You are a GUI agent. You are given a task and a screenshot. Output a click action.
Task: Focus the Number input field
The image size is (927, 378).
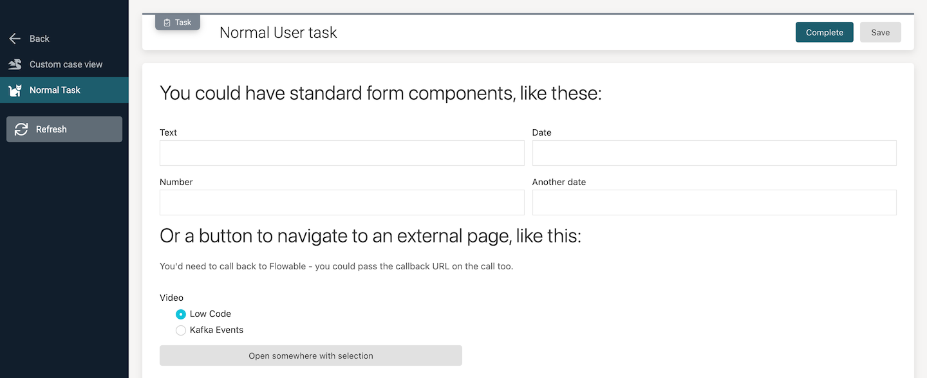tap(342, 203)
